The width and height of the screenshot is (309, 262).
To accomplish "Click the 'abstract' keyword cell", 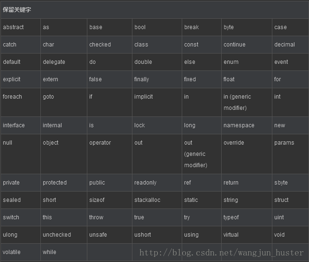I will [x=21, y=27].
